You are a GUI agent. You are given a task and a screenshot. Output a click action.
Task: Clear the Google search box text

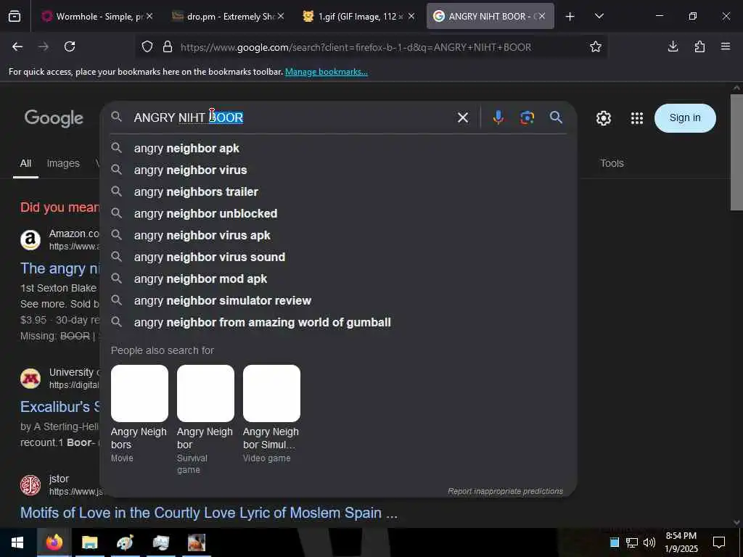(x=463, y=117)
